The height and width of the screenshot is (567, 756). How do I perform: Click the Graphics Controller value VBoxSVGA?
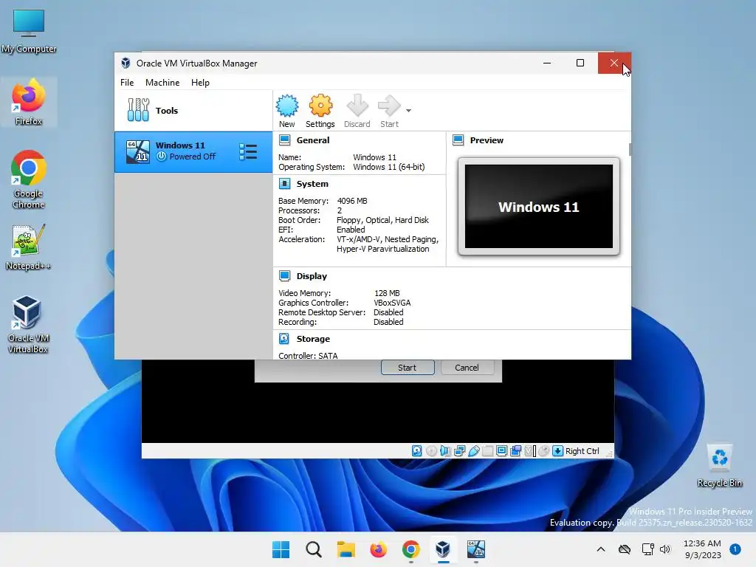tap(392, 303)
